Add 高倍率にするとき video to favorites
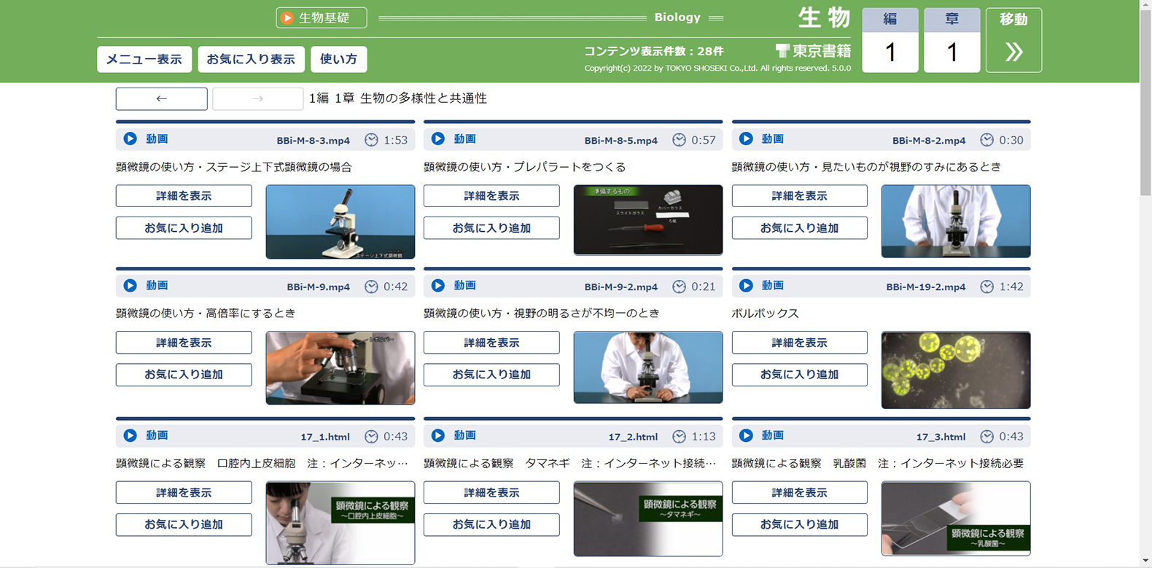The width and height of the screenshot is (1152, 568). [x=184, y=375]
